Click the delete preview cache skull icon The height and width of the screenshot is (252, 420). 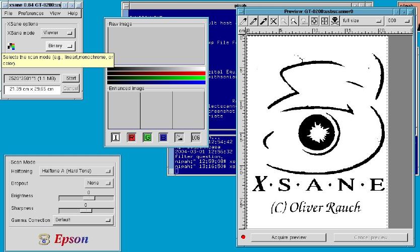click(x=334, y=21)
